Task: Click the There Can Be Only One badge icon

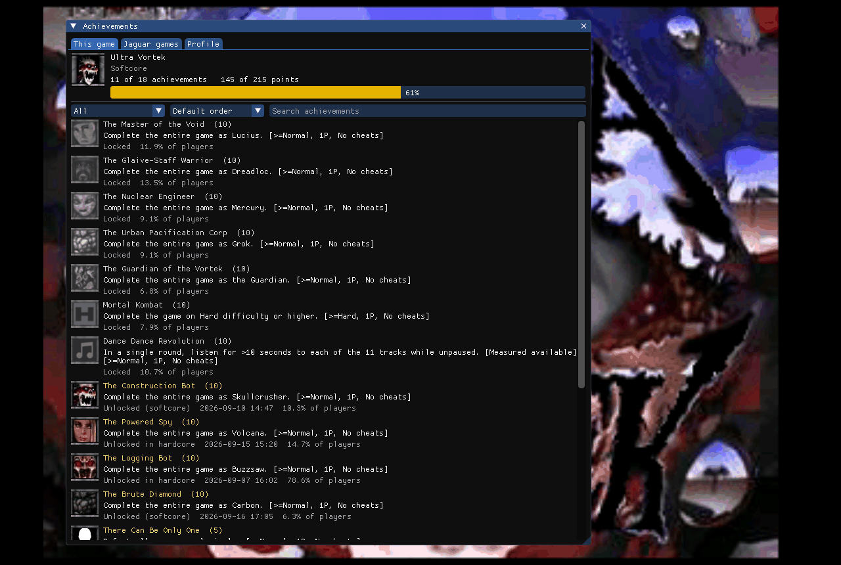Action: (85, 533)
